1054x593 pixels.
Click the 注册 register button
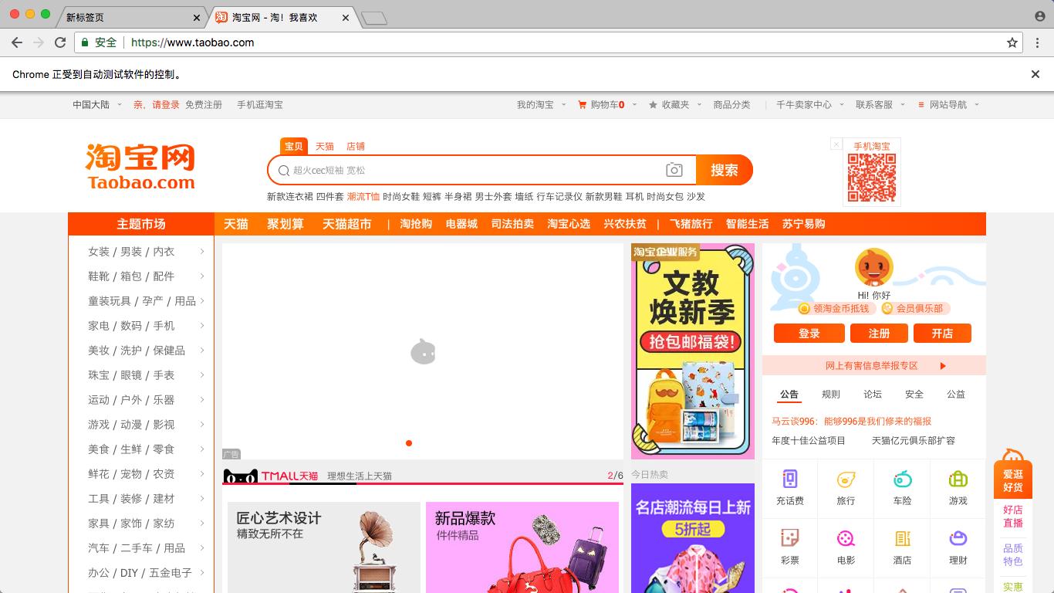[879, 334]
